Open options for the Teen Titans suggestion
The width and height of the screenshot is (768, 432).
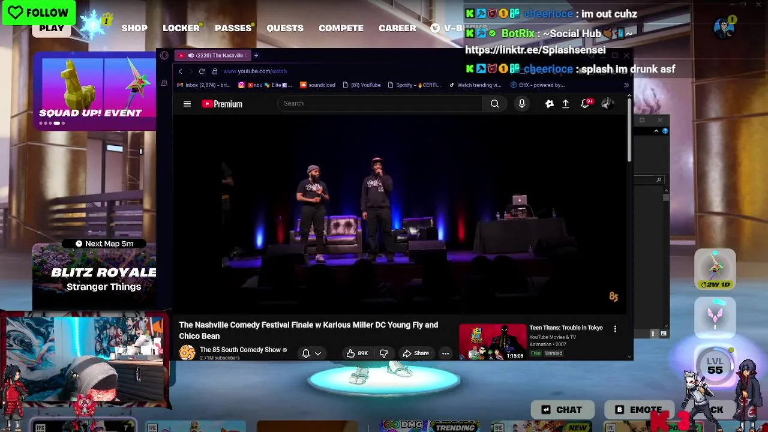coord(615,329)
